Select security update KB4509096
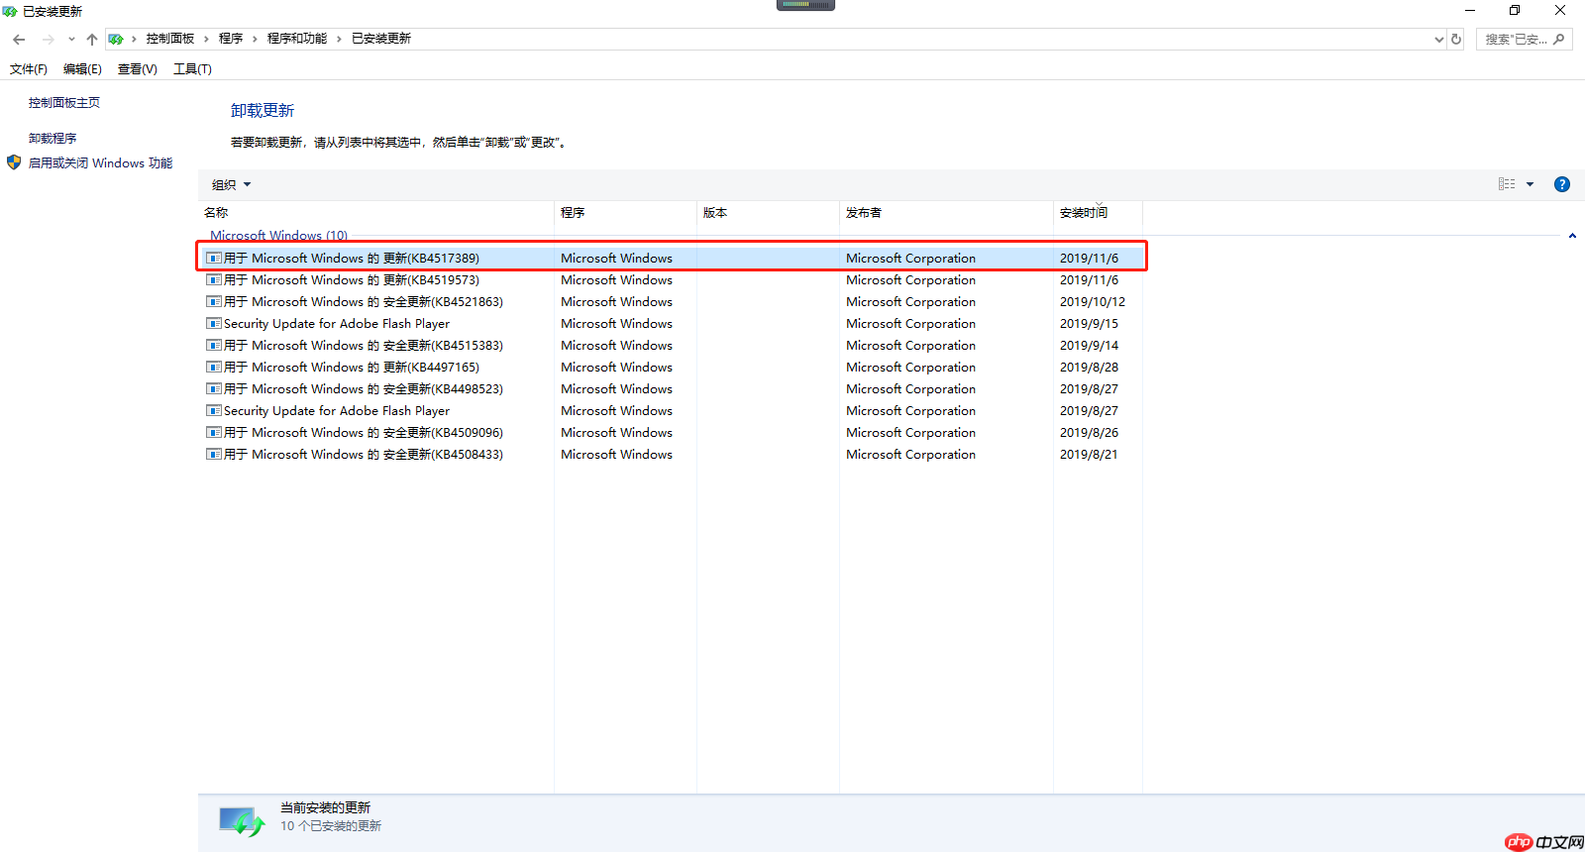 click(672, 433)
